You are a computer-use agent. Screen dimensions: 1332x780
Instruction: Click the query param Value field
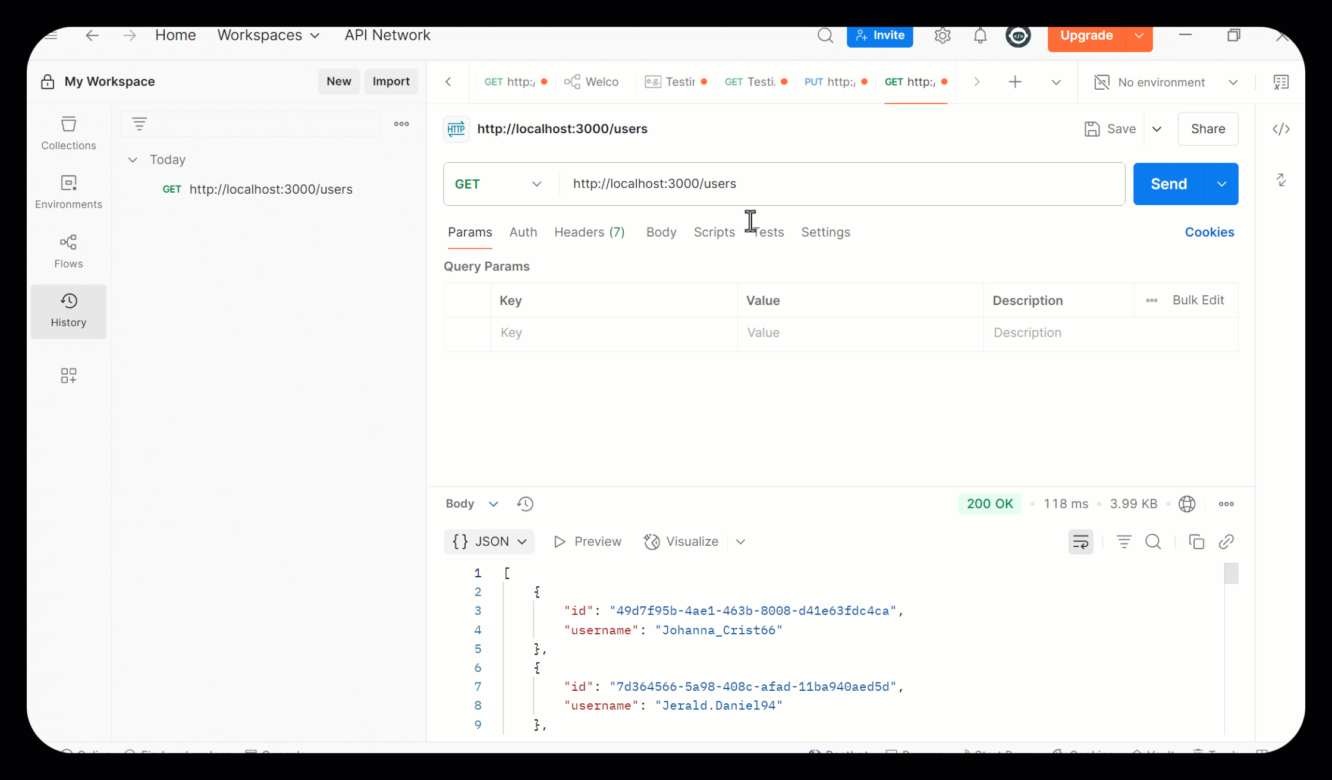pyautogui.click(x=860, y=333)
